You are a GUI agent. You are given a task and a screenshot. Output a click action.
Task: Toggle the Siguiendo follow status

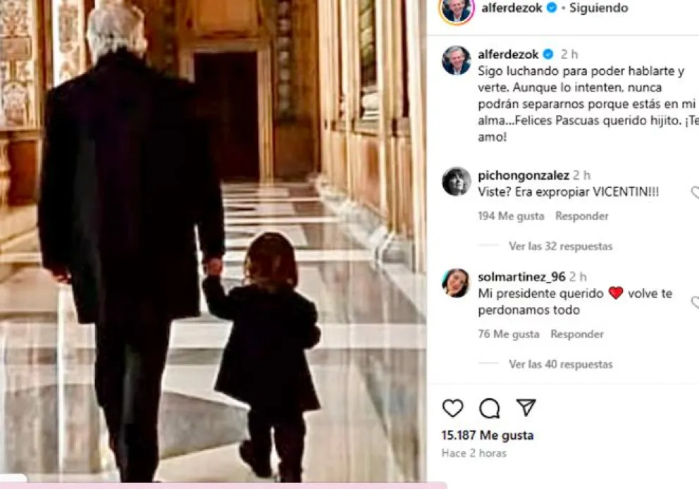(x=599, y=8)
